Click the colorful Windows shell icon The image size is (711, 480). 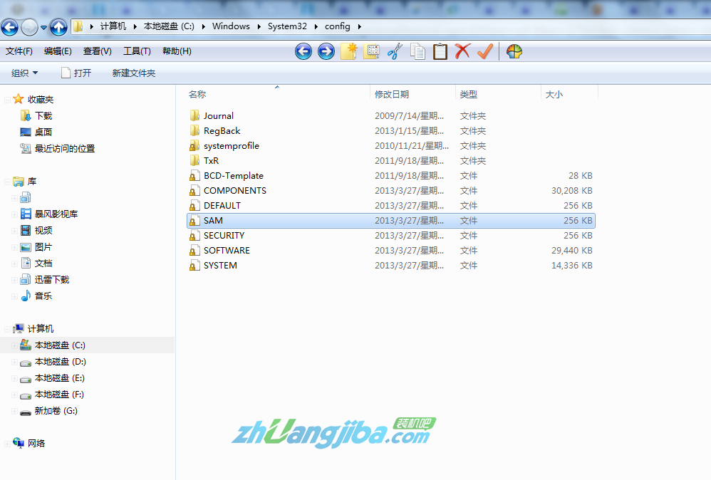[x=514, y=51]
